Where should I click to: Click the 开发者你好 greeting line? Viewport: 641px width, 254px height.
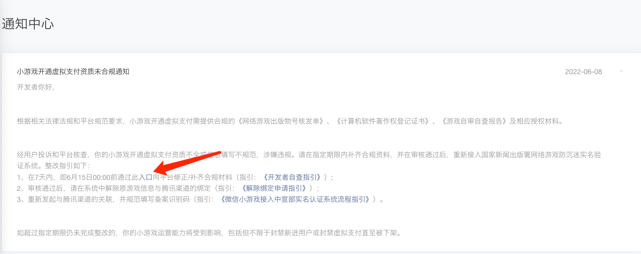pyautogui.click(x=36, y=87)
